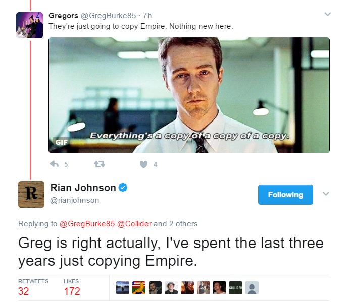Viewport: 346px width, 302px height.
Task: Open the Gregors display name
Action: (63, 16)
